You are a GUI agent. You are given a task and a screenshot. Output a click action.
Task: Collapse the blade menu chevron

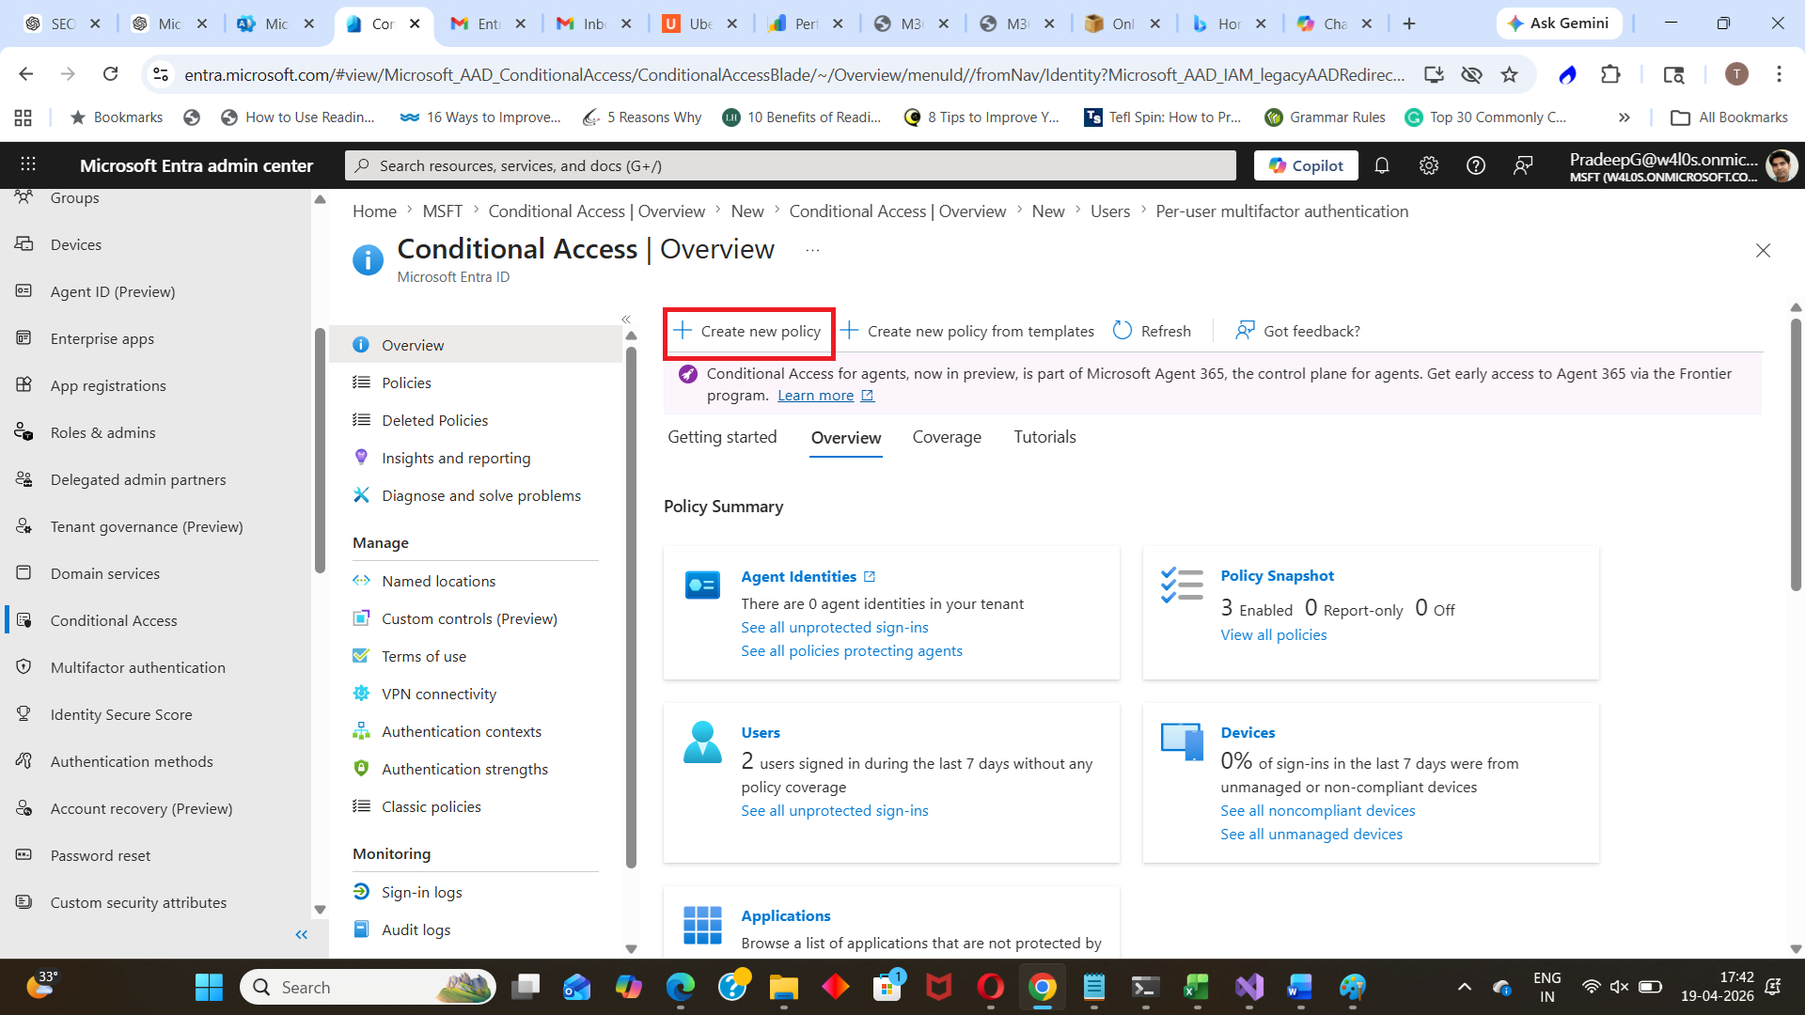[626, 320]
